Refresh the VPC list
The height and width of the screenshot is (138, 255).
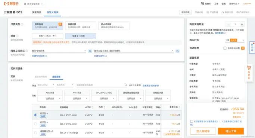[x=90, y=51]
